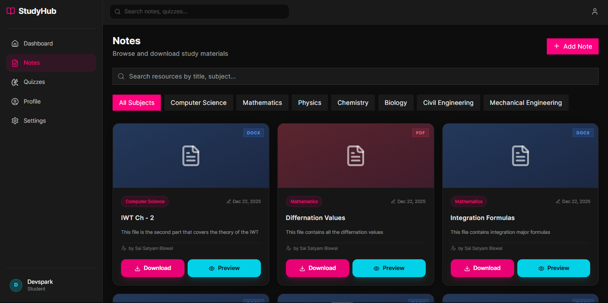Image resolution: width=608 pixels, height=303 pixels.
Task: Click the Devspark avatar circle
Action: click(16, 285)
